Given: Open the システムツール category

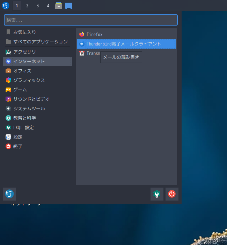Looking at the screenshot, I should [38, 108].
